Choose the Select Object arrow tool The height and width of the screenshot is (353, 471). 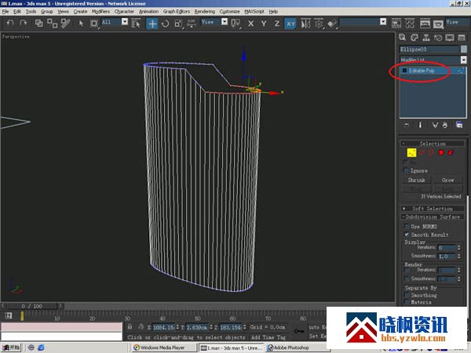coord(81,23)
